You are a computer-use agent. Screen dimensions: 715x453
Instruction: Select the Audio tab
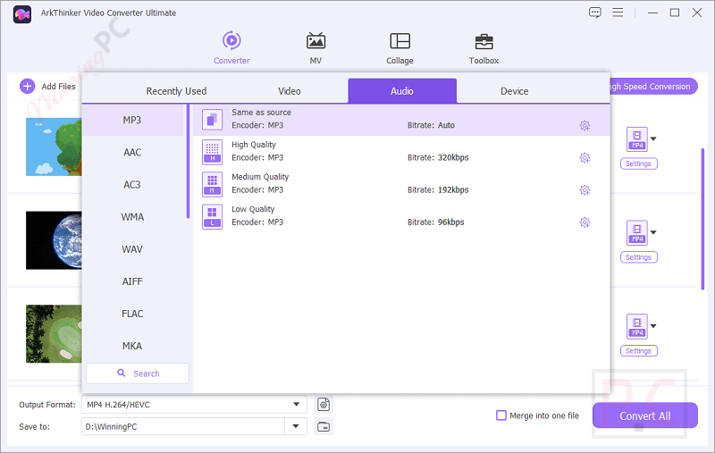[x=401, y=91]
